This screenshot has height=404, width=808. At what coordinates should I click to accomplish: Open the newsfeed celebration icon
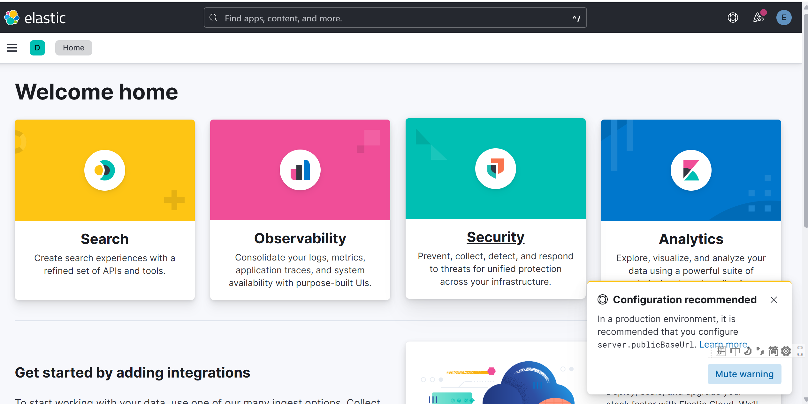click(x=759, y=17)
